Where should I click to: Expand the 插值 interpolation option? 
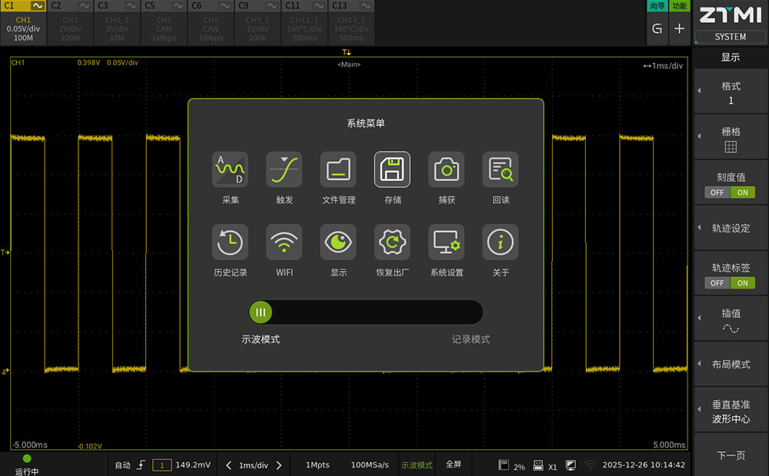[731, 319]
